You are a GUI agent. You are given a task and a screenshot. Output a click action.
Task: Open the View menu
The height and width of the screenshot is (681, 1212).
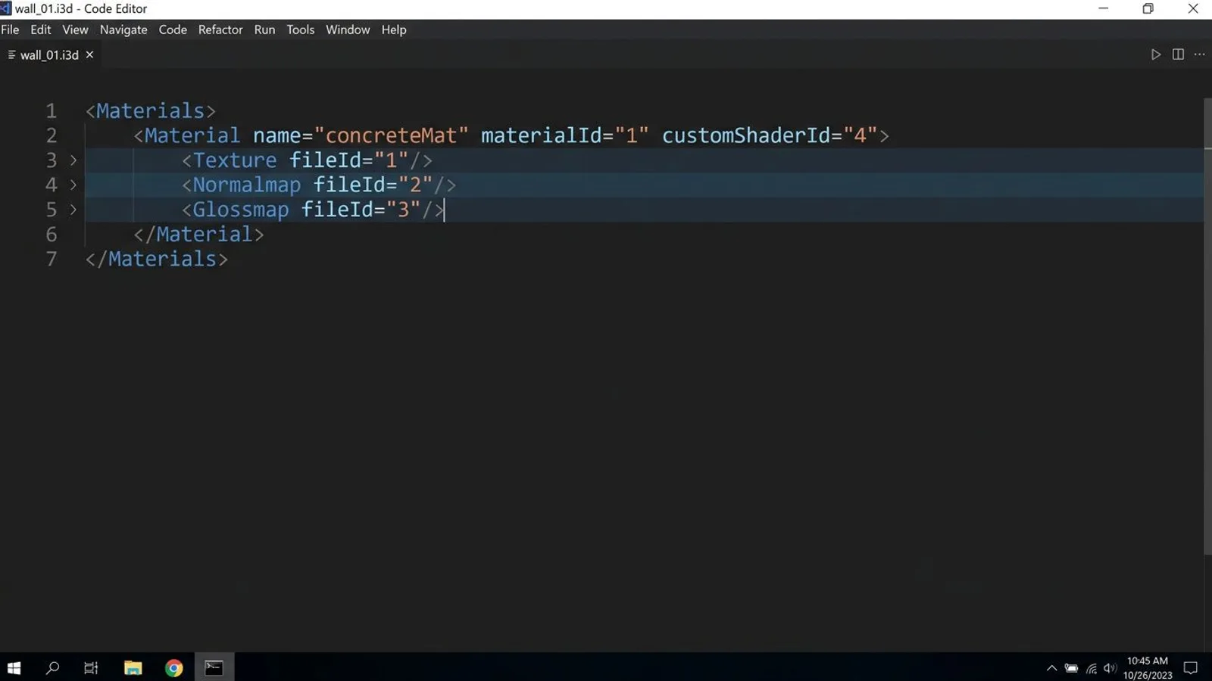[x=75, y=30]
